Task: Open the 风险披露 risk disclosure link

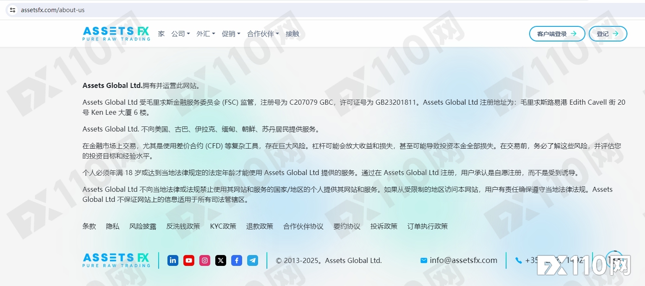Action: click(x=143, y=226)
